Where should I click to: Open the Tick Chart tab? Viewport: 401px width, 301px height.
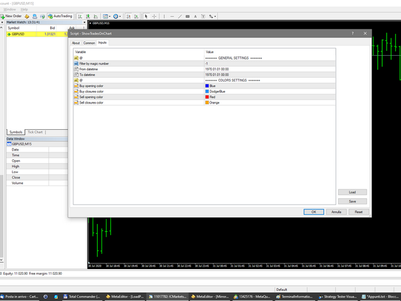[35, 132]
